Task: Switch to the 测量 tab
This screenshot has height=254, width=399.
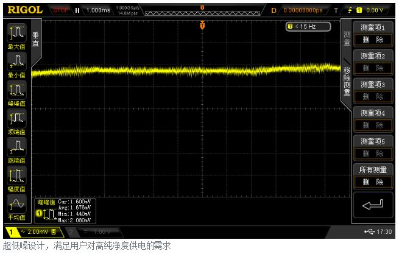Action: (x=347, y=38)
